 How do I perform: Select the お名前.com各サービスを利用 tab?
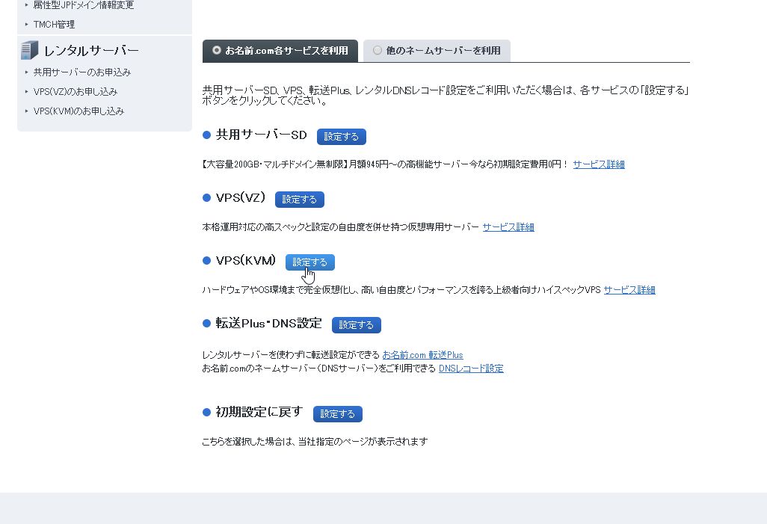(x=280, y=51)
